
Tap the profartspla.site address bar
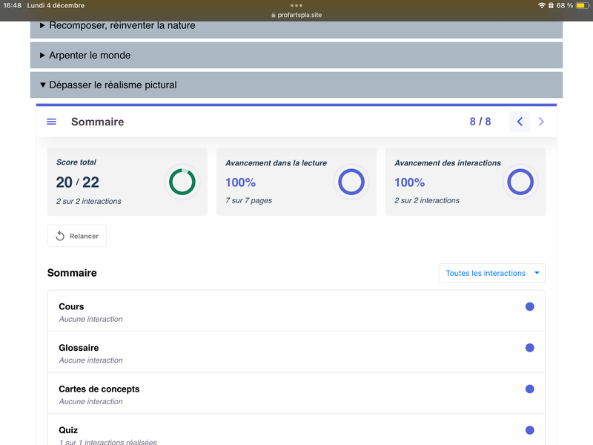click(x=296, y=15)
